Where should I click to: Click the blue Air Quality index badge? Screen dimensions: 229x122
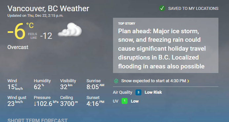tap(138, 92)
